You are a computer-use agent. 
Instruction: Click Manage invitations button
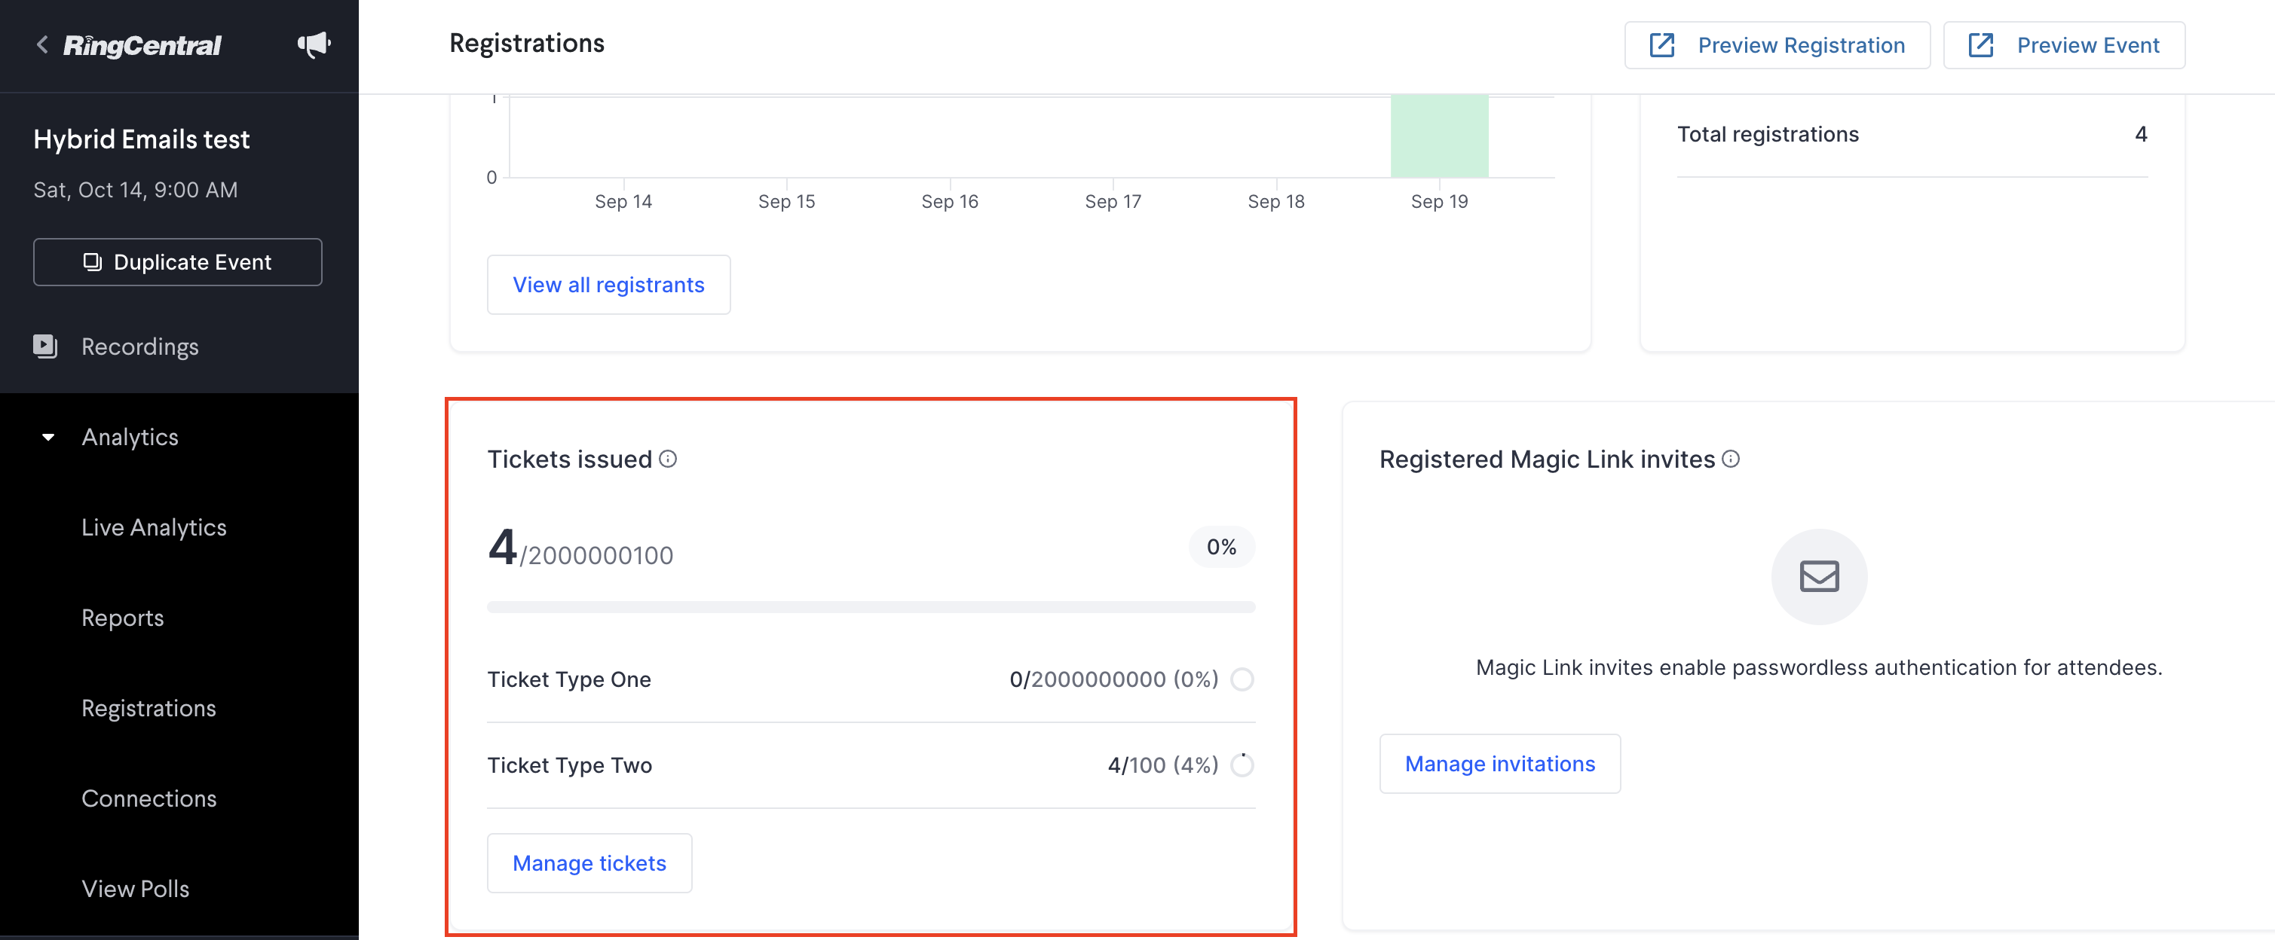click(1499, 764)
